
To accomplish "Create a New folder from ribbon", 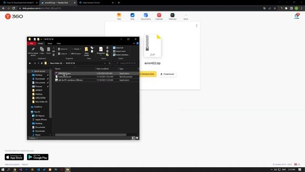I will pyautogui.click(x=86, y=52).
